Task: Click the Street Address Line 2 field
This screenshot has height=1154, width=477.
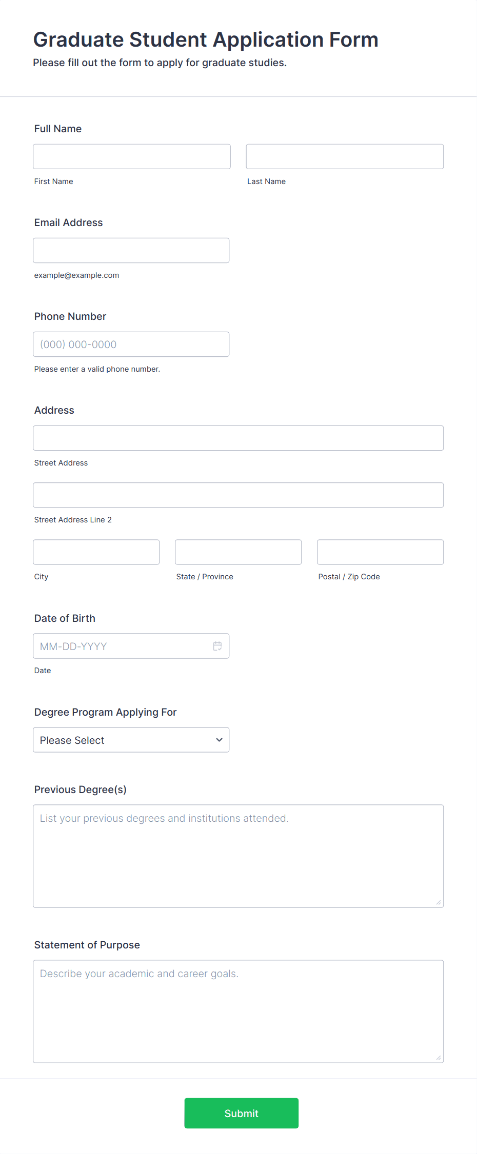Action: [x=238, y=495]
